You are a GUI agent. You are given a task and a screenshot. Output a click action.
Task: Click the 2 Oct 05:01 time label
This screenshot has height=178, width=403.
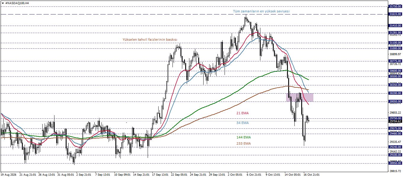[235, 175]
